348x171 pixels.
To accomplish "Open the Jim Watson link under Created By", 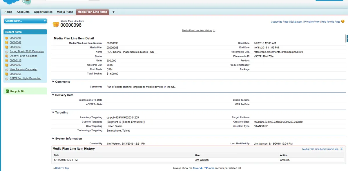I will [x=113, y=143].
